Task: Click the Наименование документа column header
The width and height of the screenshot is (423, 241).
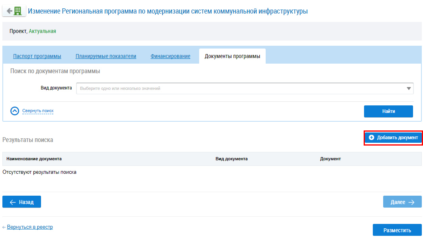Action: coord(34,159)
